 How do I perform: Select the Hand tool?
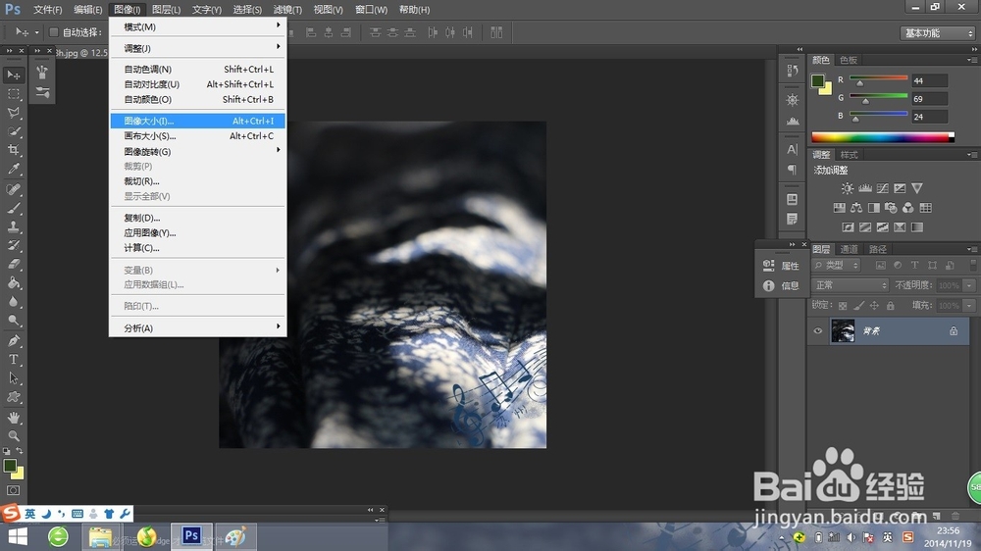pyautogui.click(x=13, y=417)
